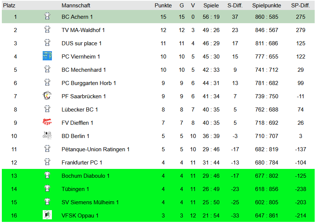
Task: Click the PC Viernheim 1 club logo
Action: pyautogui.click(x=47, y=56)
